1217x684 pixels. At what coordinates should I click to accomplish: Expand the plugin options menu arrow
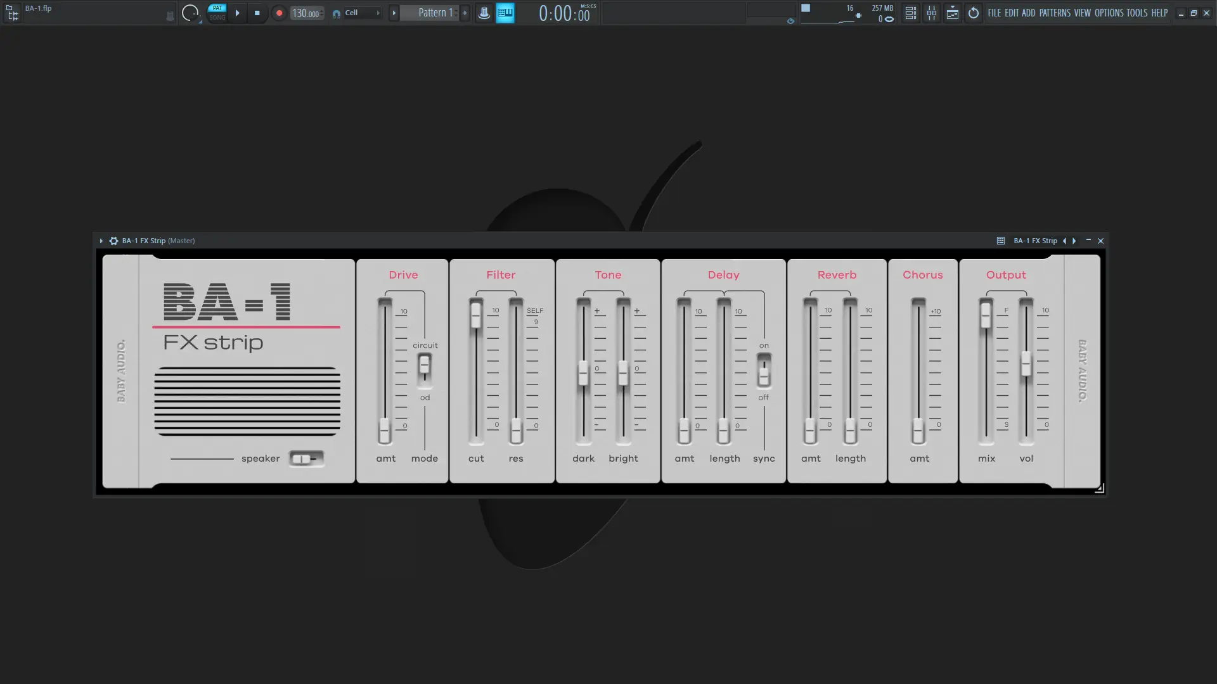[x=101, y=241]
